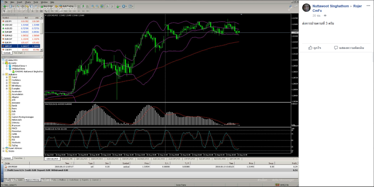
Task: Open the Profiles toolbar icon
Action: coord(11,6)
